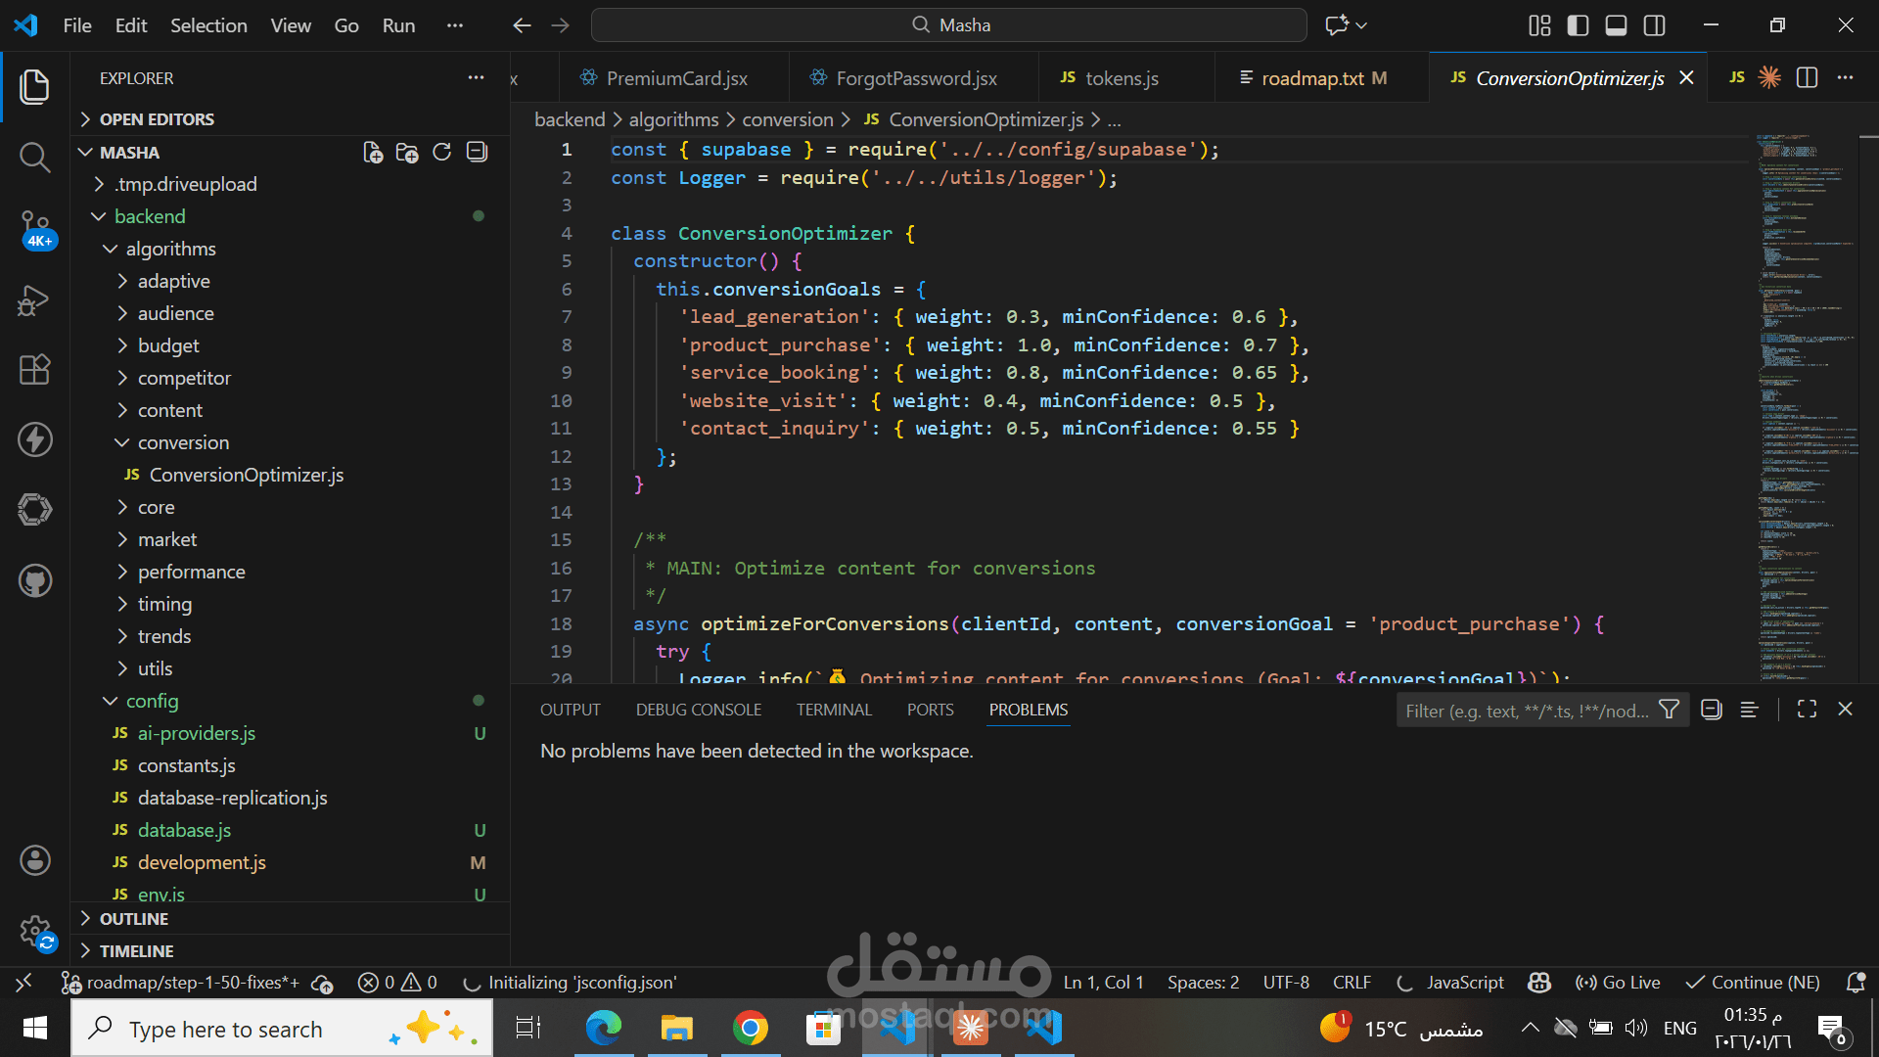Start Go Live server from the status bar

pos(1617,982)
